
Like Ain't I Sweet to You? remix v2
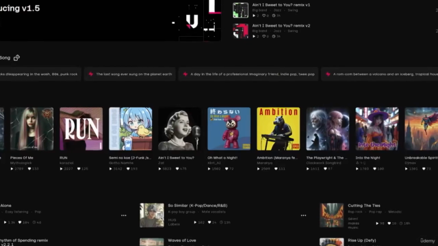[x=263, y=36]
